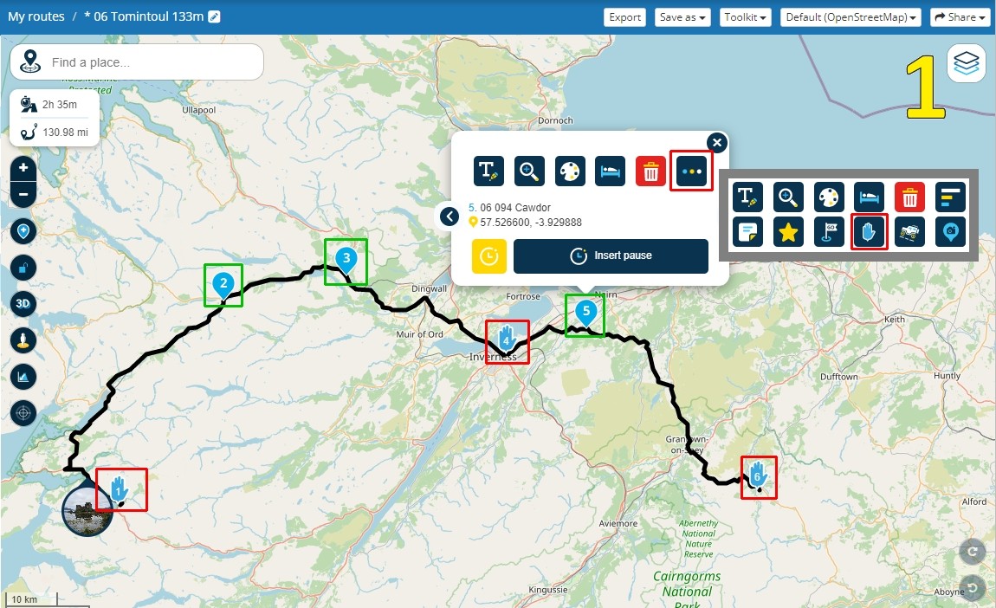Image resolution: width=996 pixels, height=608 pixels.
Task: Open the waypoint color palette icon
Action: (570, 171)
